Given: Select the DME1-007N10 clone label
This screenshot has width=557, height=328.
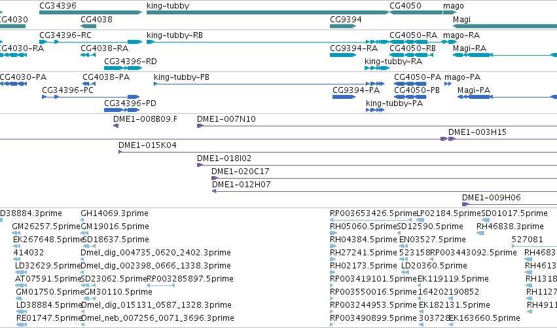Looking at the screenshot, I should [x=226, y=119].
